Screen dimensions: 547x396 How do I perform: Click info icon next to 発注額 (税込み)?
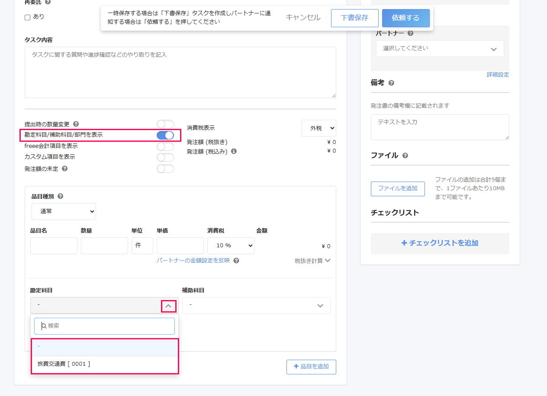click(x=234, y=151)
